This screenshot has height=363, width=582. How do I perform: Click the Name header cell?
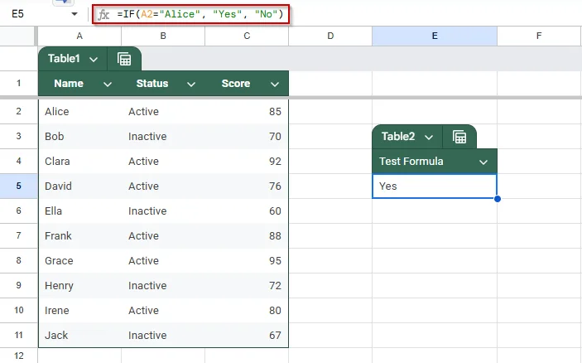pyautogui.click(x=79, y=84)
